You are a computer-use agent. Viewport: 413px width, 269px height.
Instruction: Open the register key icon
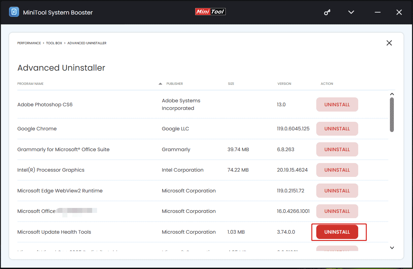point(327,12)
